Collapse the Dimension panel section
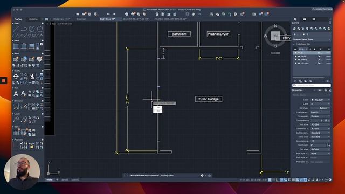This screenshot has height=194, width=345. (13, 101)
